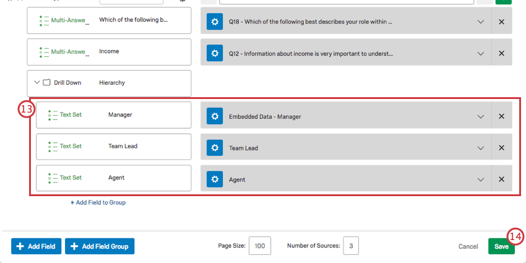Save the field mapping
526x263 pixels.
click(x=501, y=246)
